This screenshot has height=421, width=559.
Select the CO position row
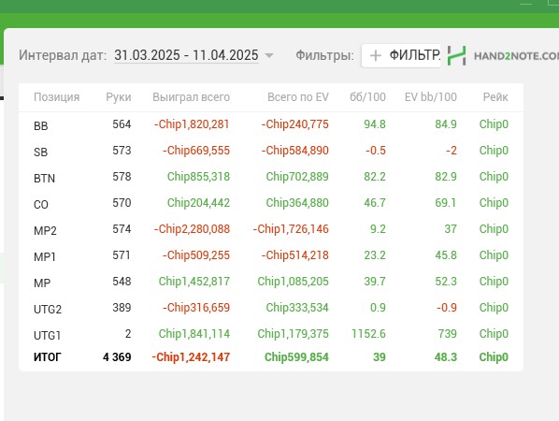point(271,203)
